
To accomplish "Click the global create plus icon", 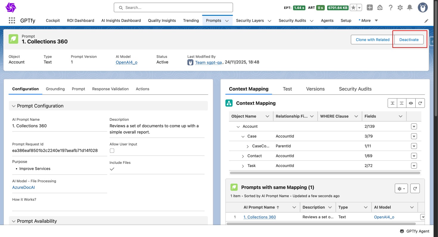I will [370, 8].
